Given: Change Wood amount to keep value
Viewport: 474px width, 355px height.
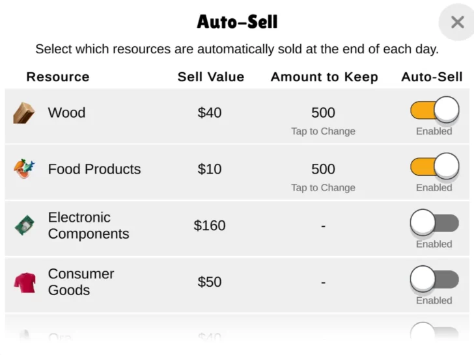Looking at the screenshot, I should click(x=323, y=113).
